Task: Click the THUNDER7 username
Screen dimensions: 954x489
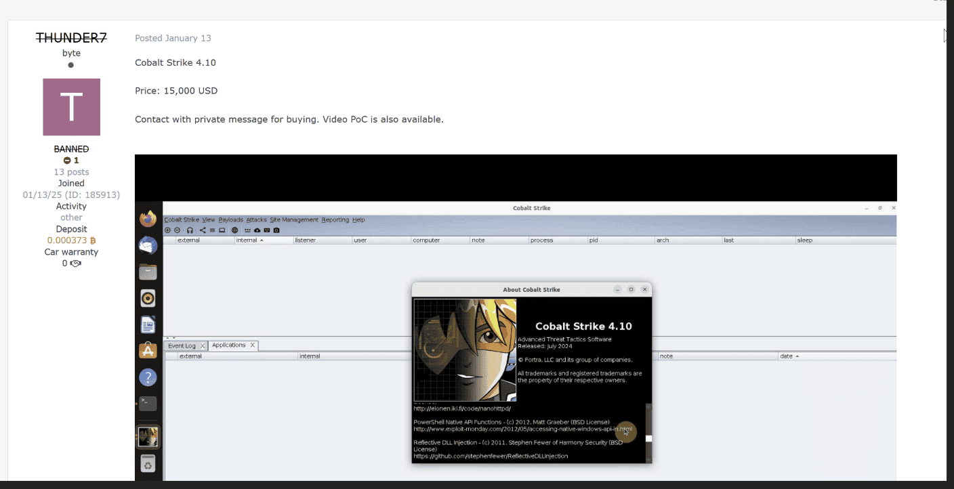Action: coord(71,38)
